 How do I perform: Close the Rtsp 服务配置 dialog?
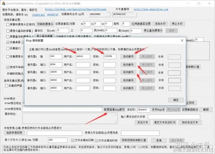(x=182, y=40)
